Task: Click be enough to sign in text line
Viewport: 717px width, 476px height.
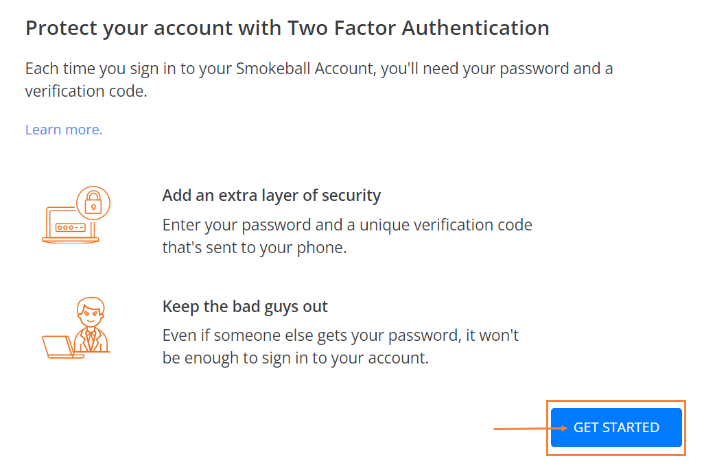Action: click(x=296, y=358)
